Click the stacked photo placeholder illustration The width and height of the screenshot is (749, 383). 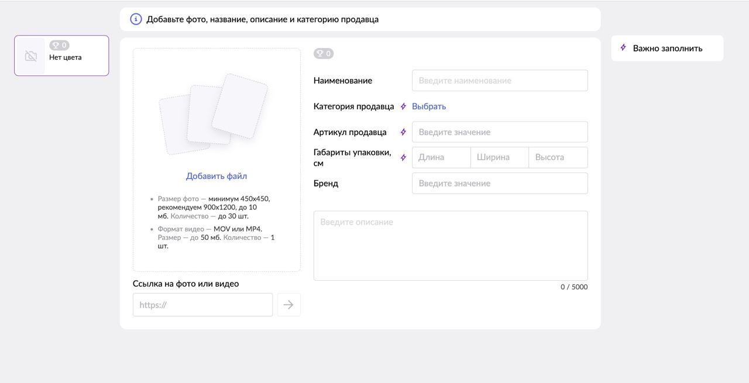click(x=214, y=114)
